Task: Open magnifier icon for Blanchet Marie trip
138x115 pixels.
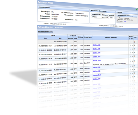Action: pos(134,61)
